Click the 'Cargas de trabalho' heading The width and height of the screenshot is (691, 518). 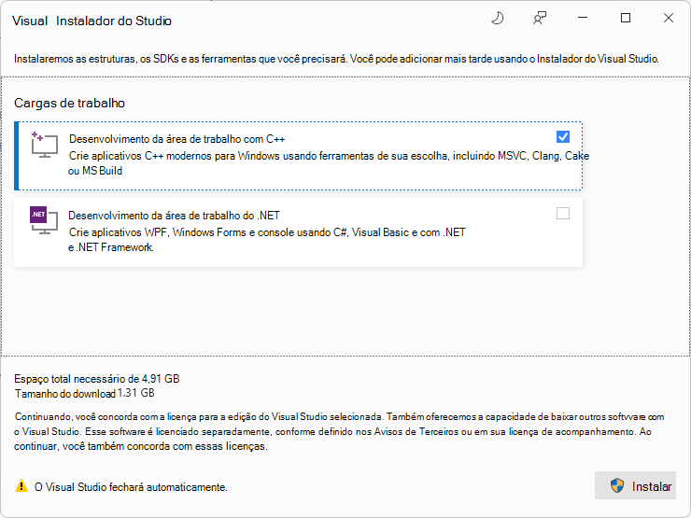point(70,103)
